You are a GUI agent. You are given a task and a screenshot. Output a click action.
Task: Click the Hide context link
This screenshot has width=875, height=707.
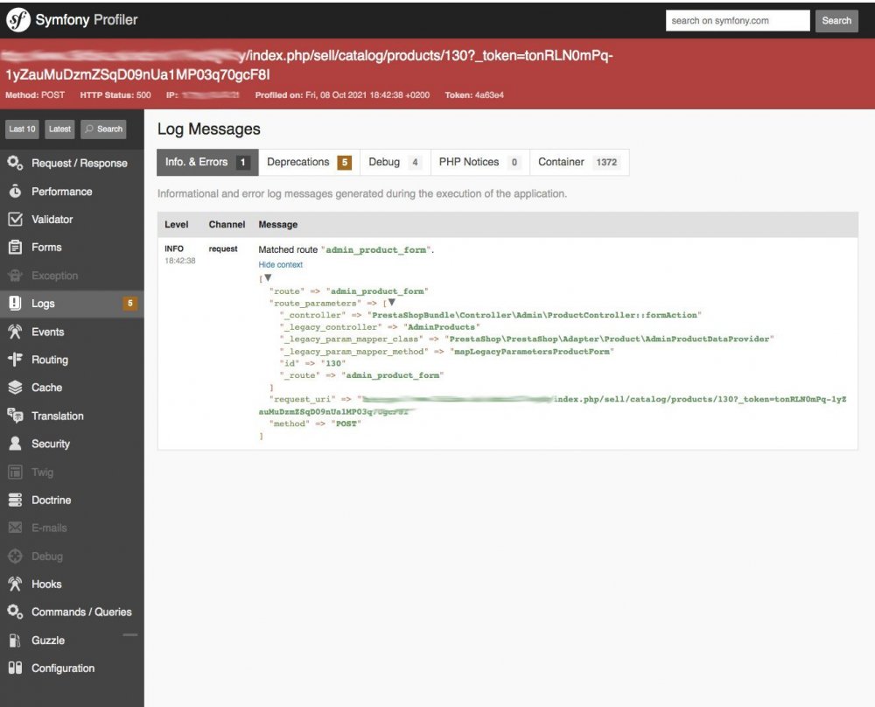[280, 264]
